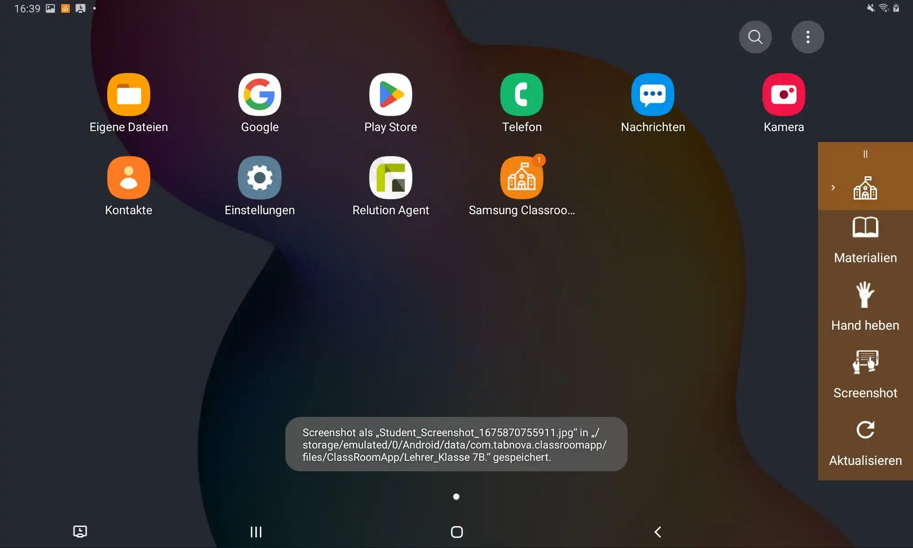Tap the Back navigation button
The height and width of the screenshot is (548, 913).
point(658,532)
